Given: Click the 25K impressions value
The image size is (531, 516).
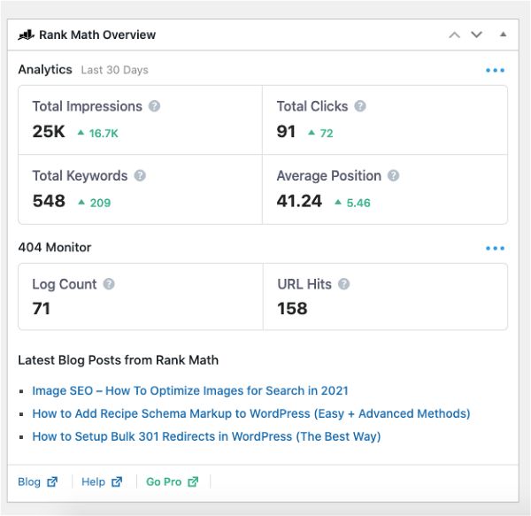Looking at the screenshot, I should [49, 131].
